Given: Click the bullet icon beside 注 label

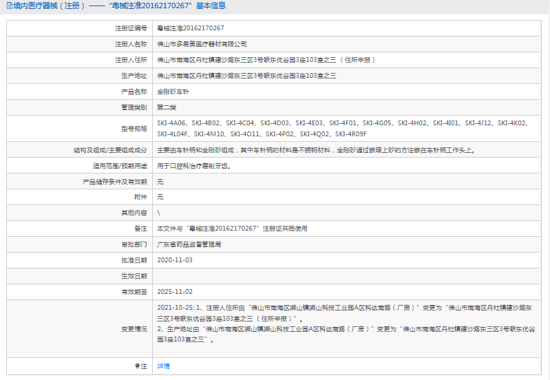Looking at the screenshot, I should click(x=137, y=366).
